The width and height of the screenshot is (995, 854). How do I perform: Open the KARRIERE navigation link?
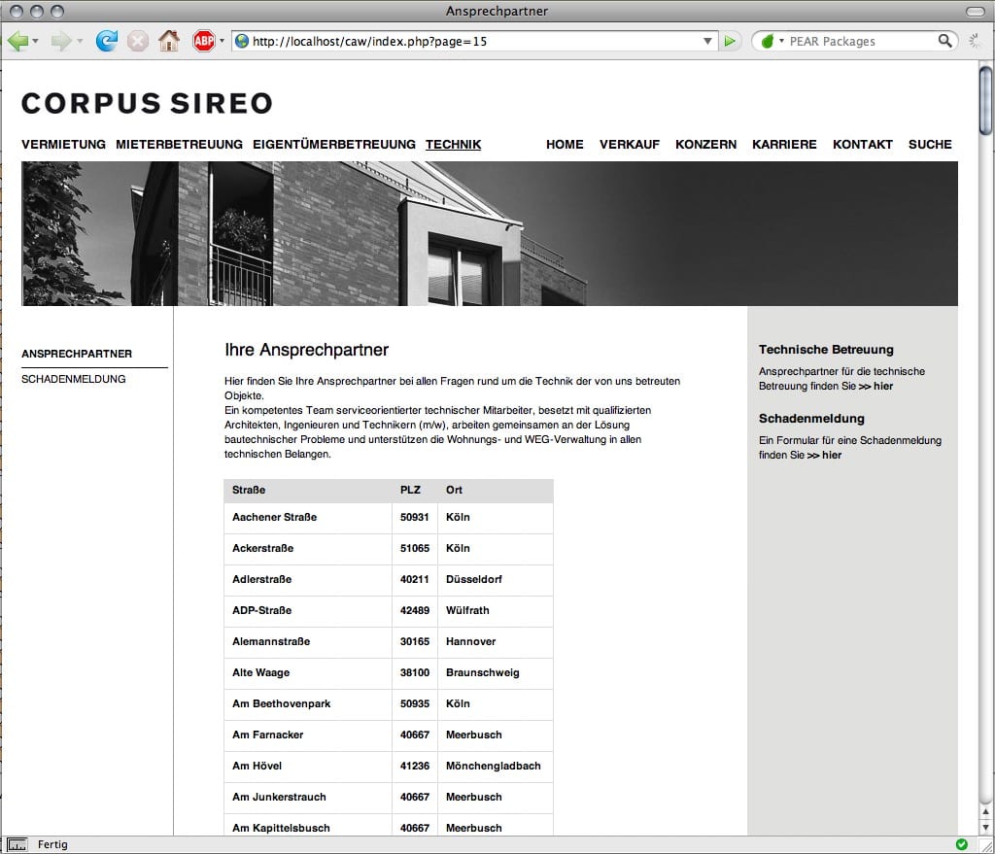[x=784, y=144]
